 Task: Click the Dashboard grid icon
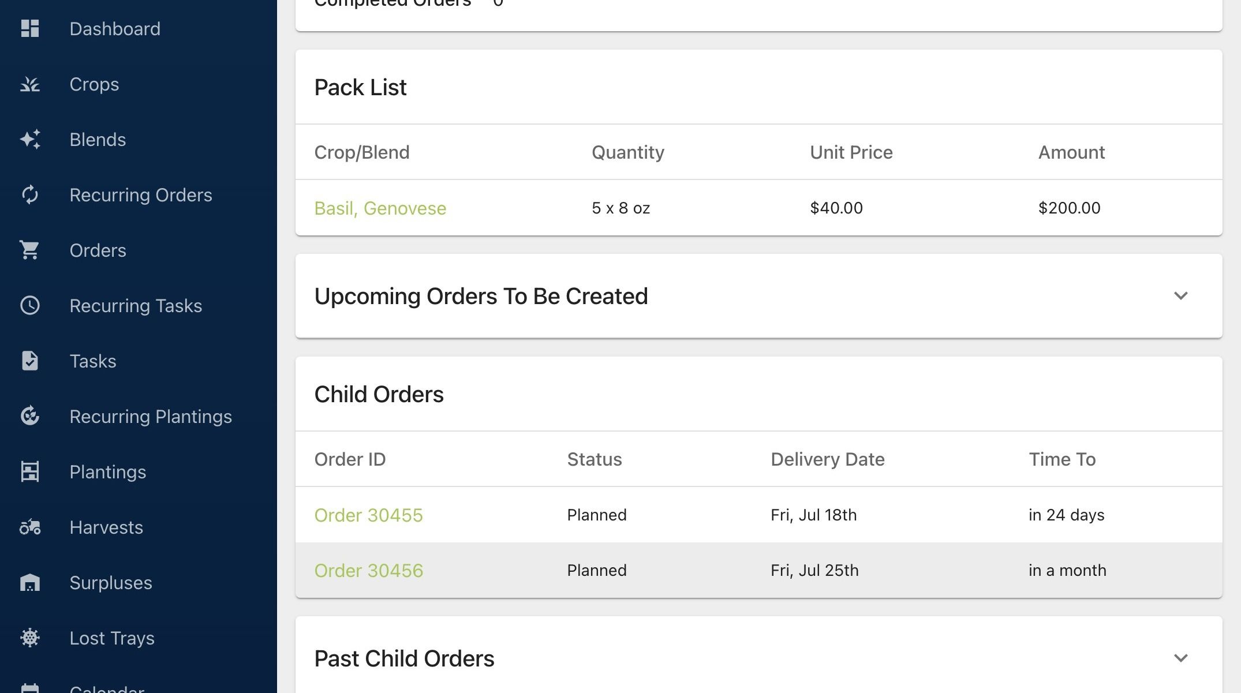coord(30,28)
